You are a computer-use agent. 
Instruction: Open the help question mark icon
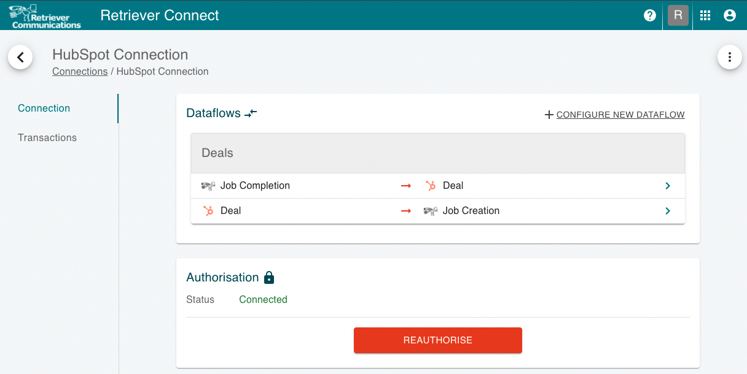(x=650, y=15)
